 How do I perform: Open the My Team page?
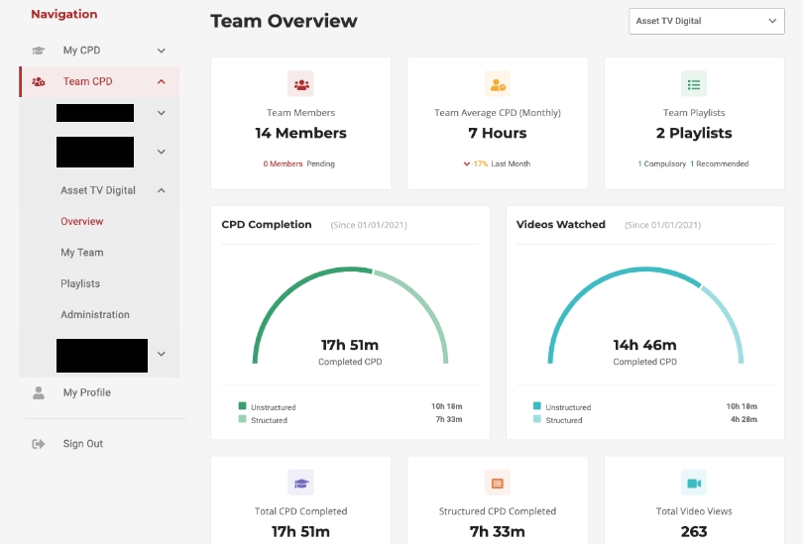(x=82, y=253)
